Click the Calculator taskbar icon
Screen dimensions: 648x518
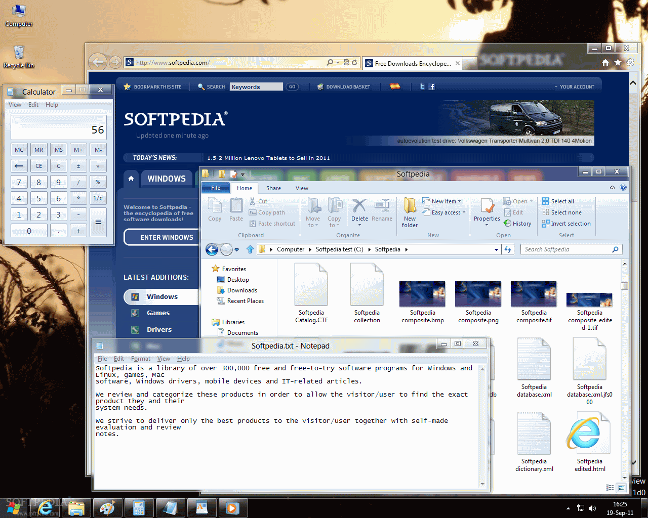coord(139,508)
